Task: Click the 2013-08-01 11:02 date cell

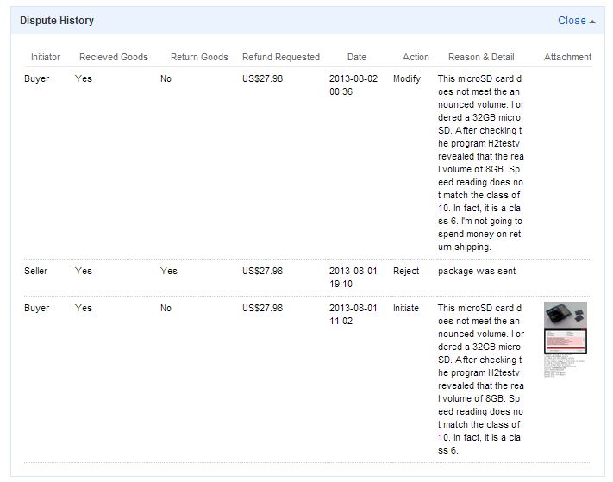Action: 353,315
